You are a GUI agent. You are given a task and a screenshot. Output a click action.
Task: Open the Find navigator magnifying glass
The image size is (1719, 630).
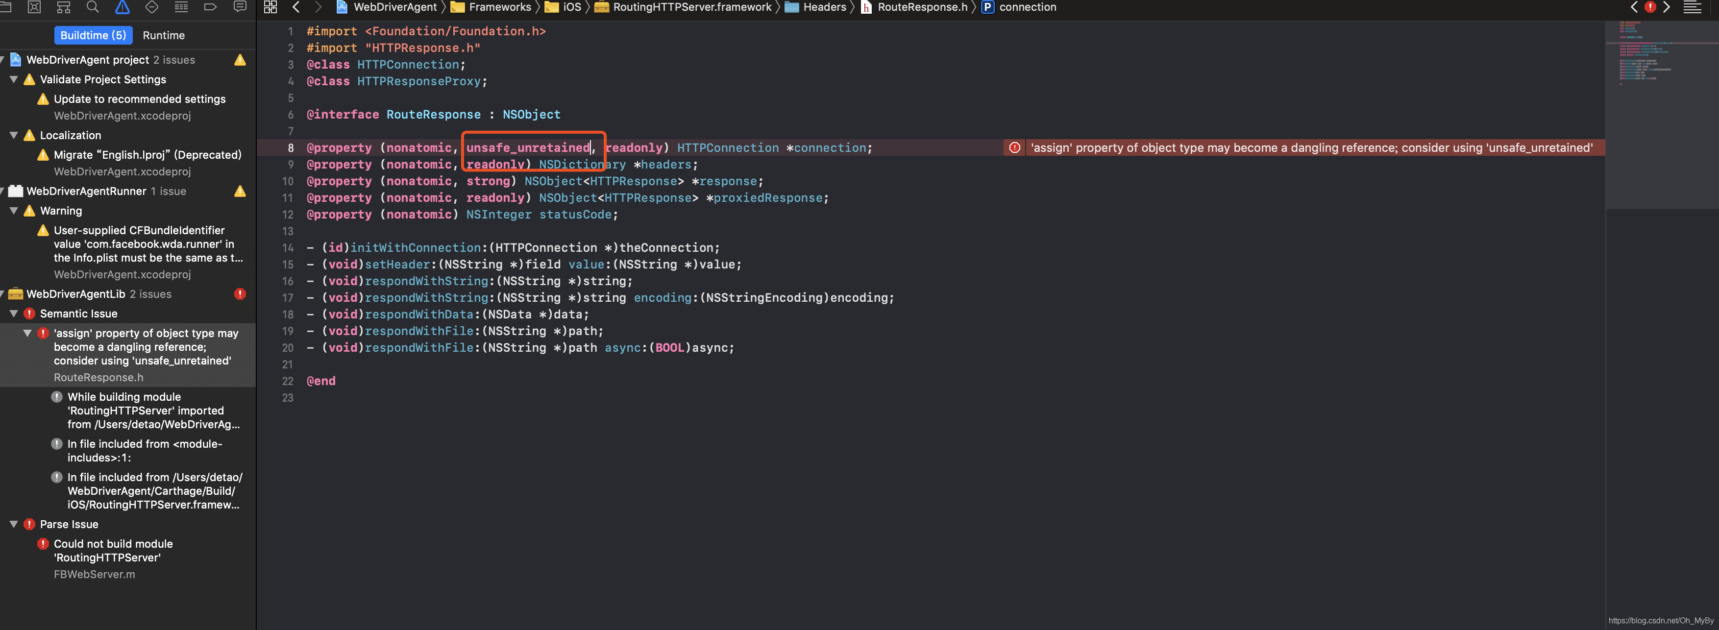pos(93,7)
